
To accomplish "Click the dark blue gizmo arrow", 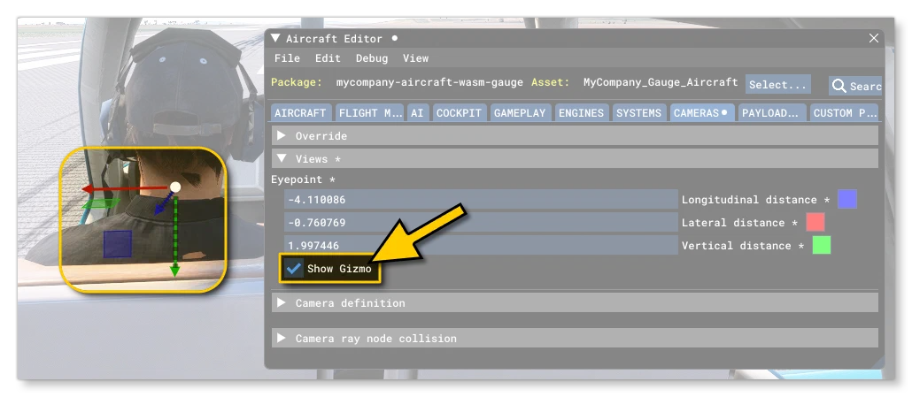I will (x=164, y=204).
